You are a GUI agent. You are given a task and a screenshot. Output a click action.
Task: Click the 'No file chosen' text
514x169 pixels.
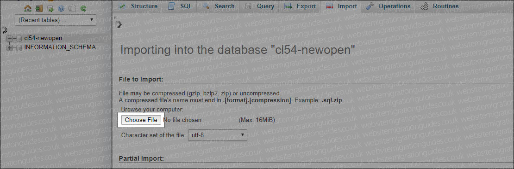(x=182, y=120)
